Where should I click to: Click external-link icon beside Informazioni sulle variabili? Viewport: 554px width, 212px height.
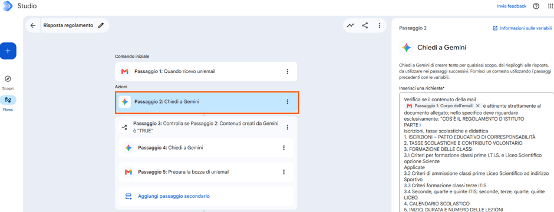tap(495, 28)
